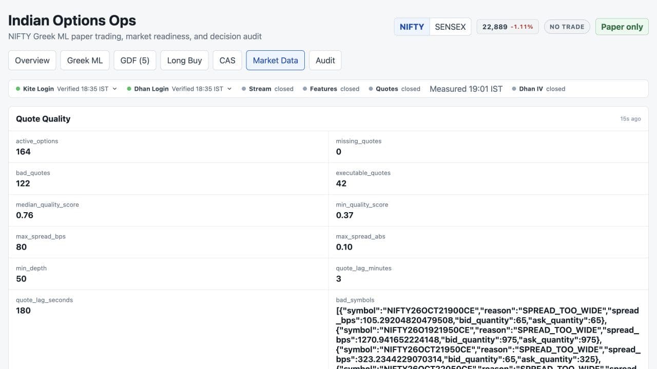The width and height of the screenshot is (657, 369).
Task: Click the gray status dot beside Dhan IV
Action: (514, 89)
